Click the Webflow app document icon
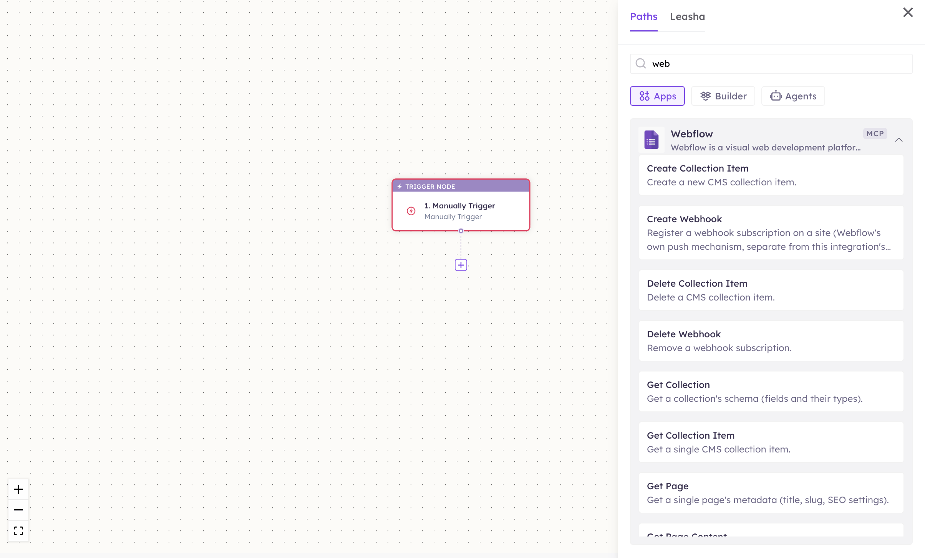The width and height of the screenshot is (925, 558). [x=651, y=140]
